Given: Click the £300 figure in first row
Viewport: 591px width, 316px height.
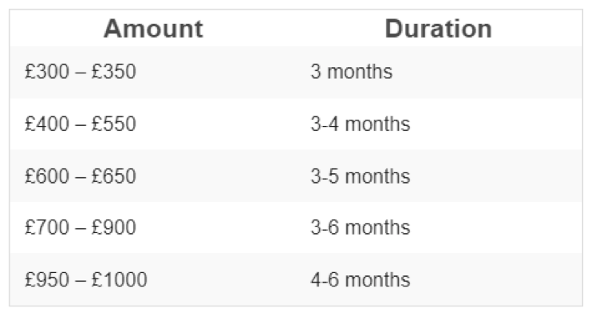Looking at the screenshot, I should (x=47, y=72).
